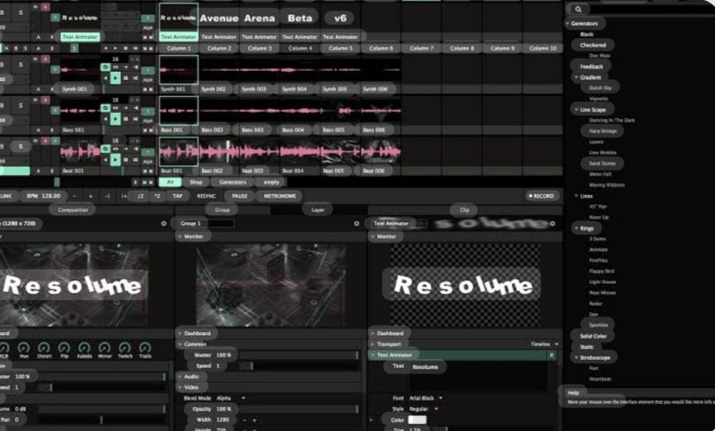Click the Text field containing Resolume
The height and width of the screenshot is (431, 715).
pyautogui.click(x=478, y=376)
